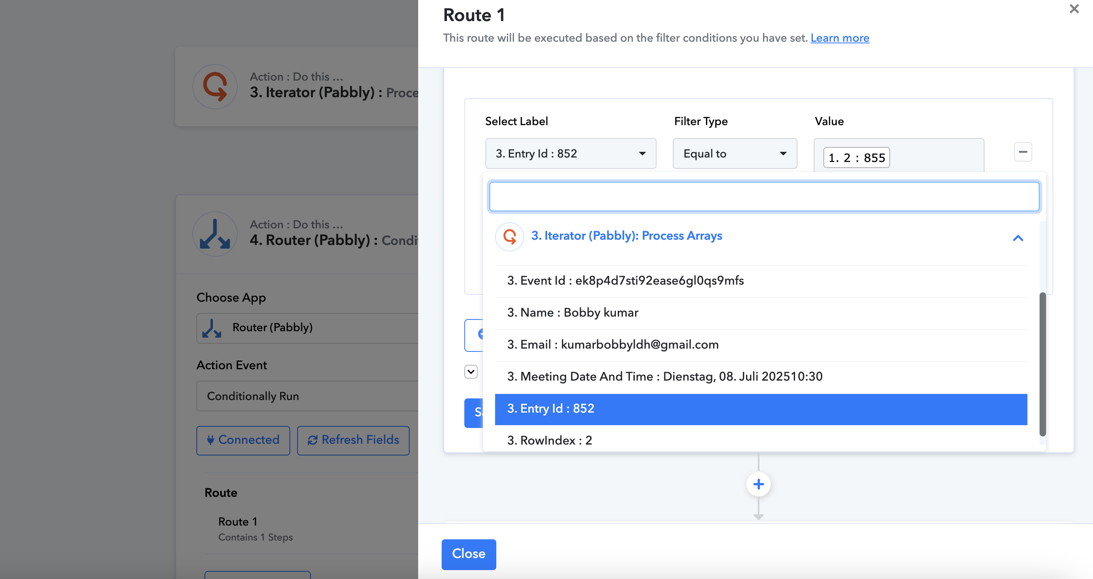
Task: Select 3. RowIndex : 2 option
Action: point(761,440)
